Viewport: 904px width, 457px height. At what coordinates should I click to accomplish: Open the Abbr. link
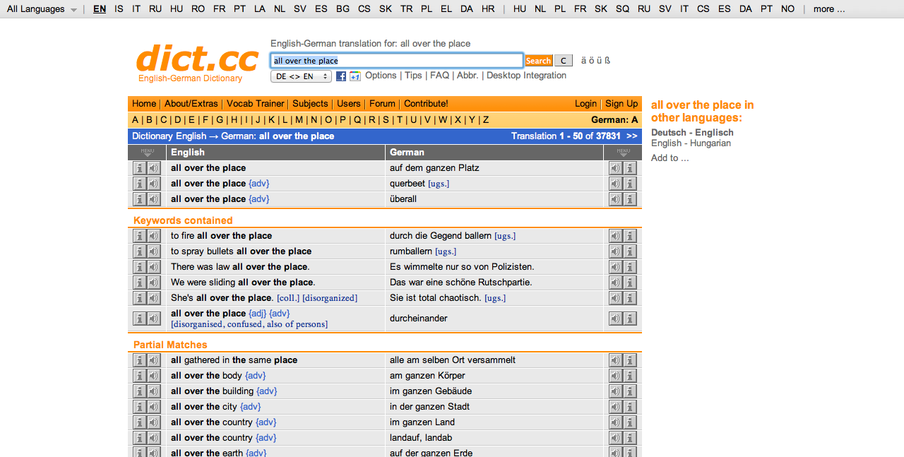click(x=468, y=76)
